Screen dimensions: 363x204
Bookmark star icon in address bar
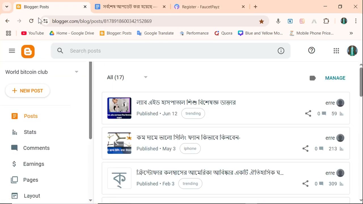tap(261, 21)
